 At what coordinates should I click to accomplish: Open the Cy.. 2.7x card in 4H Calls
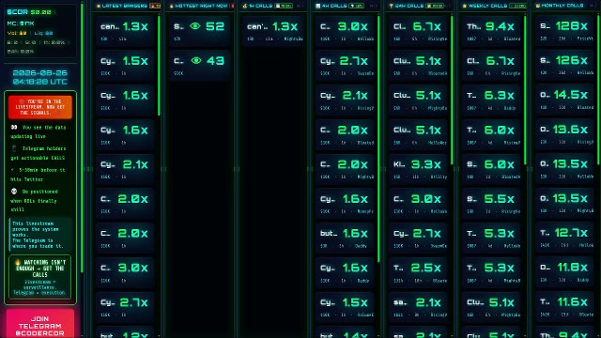pos(346,65)
